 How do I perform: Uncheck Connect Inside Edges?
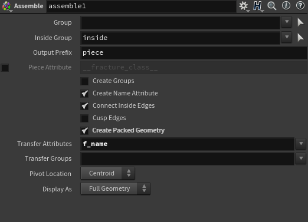[84, 106]
